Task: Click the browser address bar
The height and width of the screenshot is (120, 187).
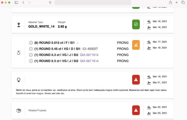Action: (x=93, y=3)
